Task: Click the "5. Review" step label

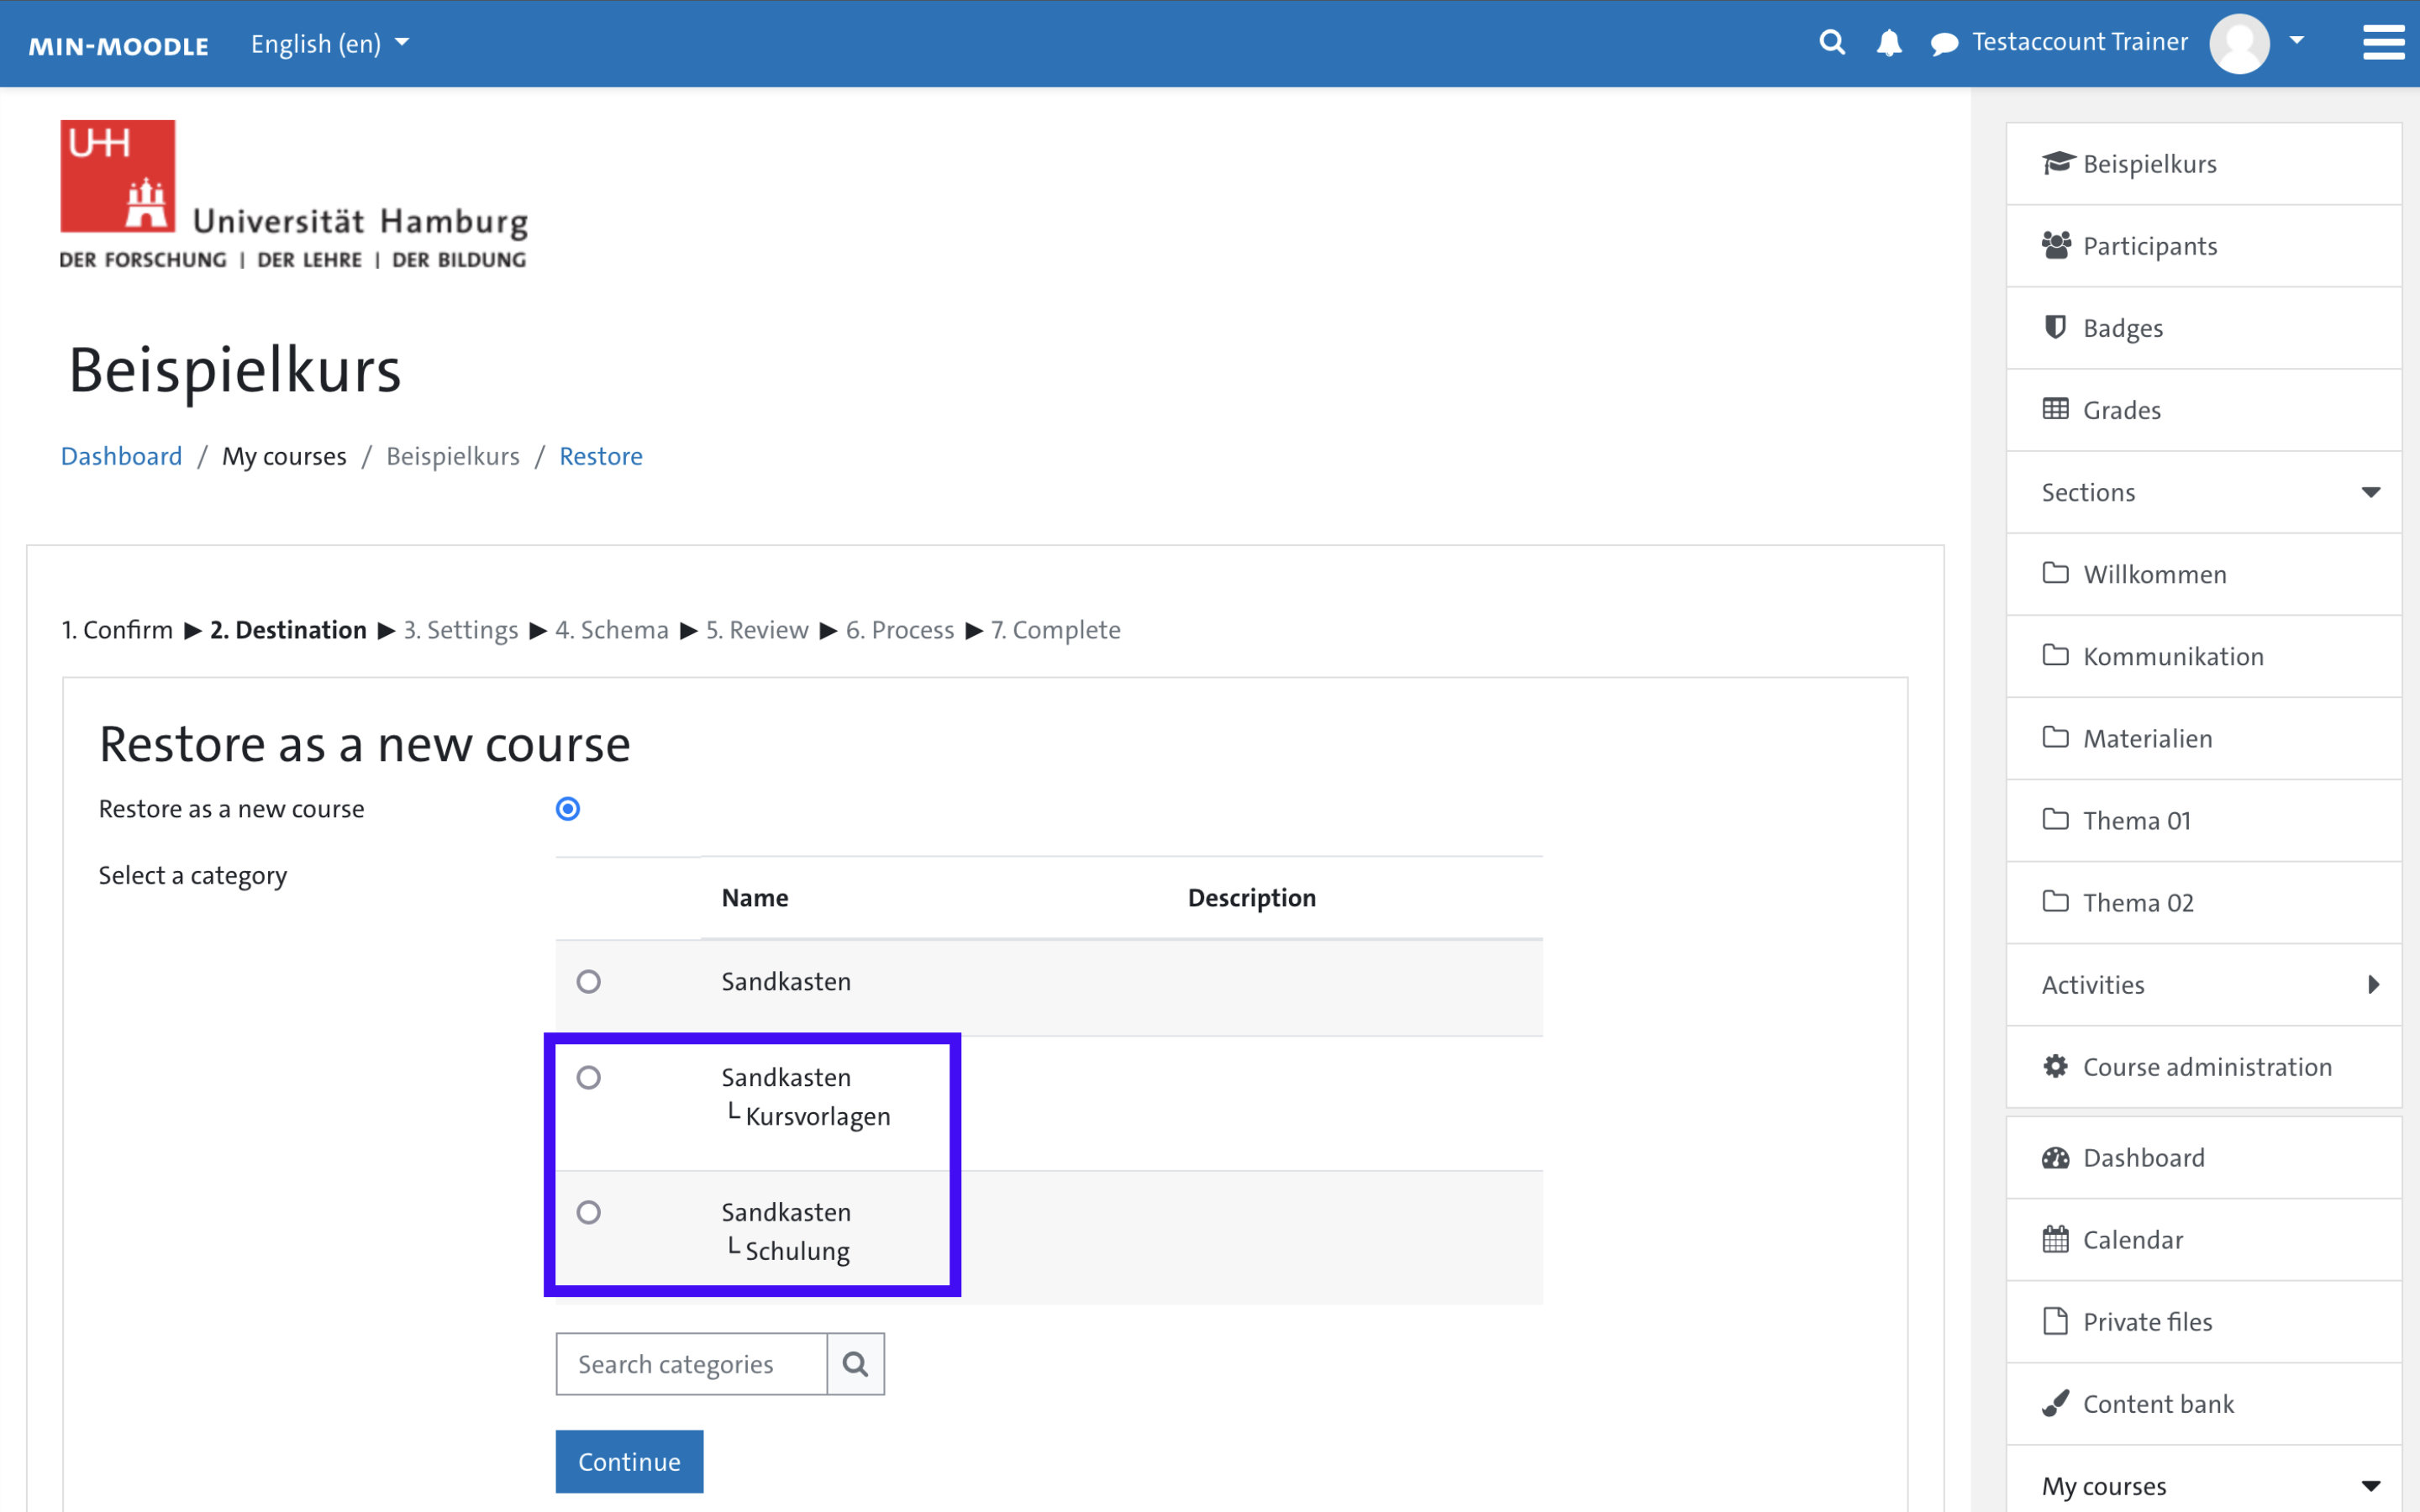Action: pyautogui.click(x=757, y=630)
